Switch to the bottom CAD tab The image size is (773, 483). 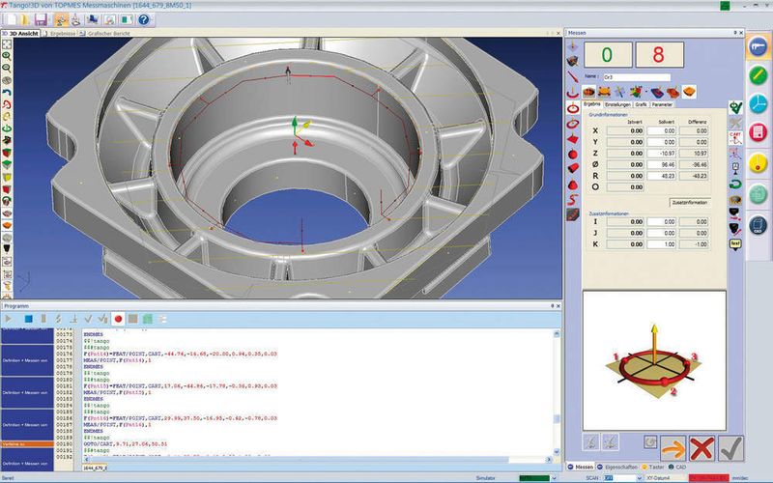677,467
